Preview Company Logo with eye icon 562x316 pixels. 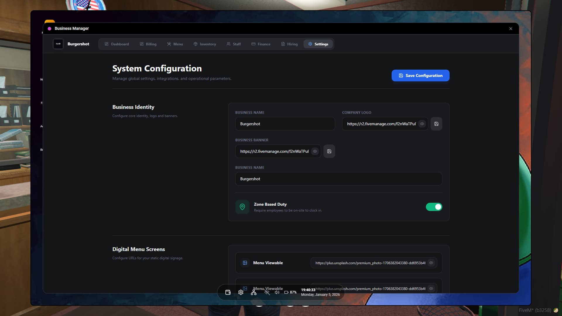pos(422,124)
